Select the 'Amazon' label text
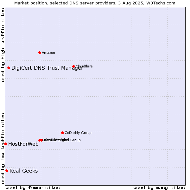Viewport: 190px width, 190px height. point(48,53)
